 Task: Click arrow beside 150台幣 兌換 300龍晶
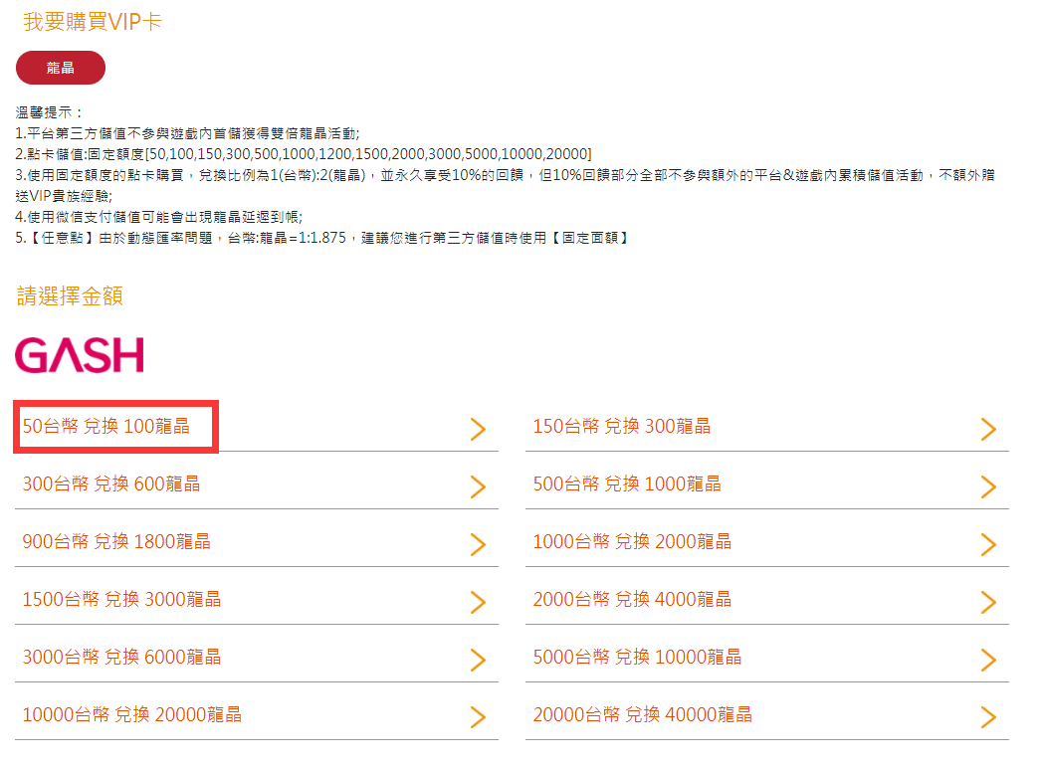click(x=987, y=429)
